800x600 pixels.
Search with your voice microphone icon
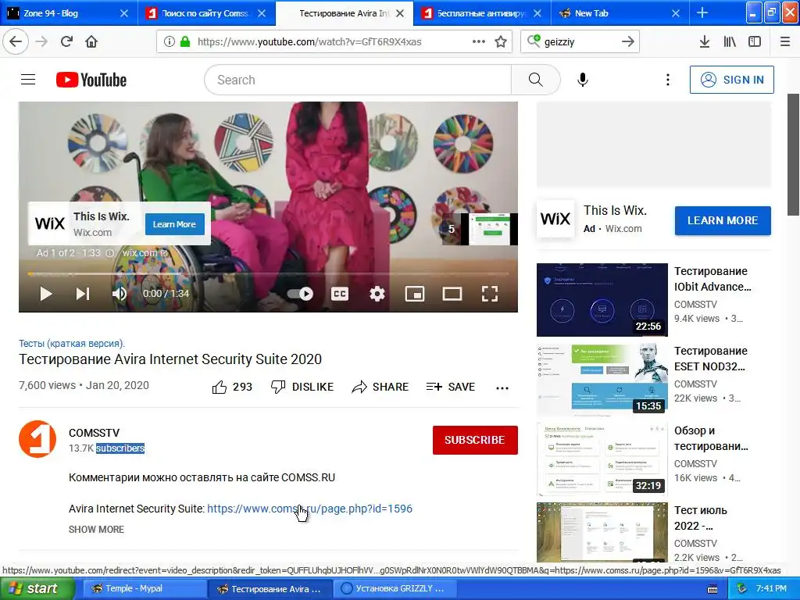pyautogui.click(x=583, y=80)
